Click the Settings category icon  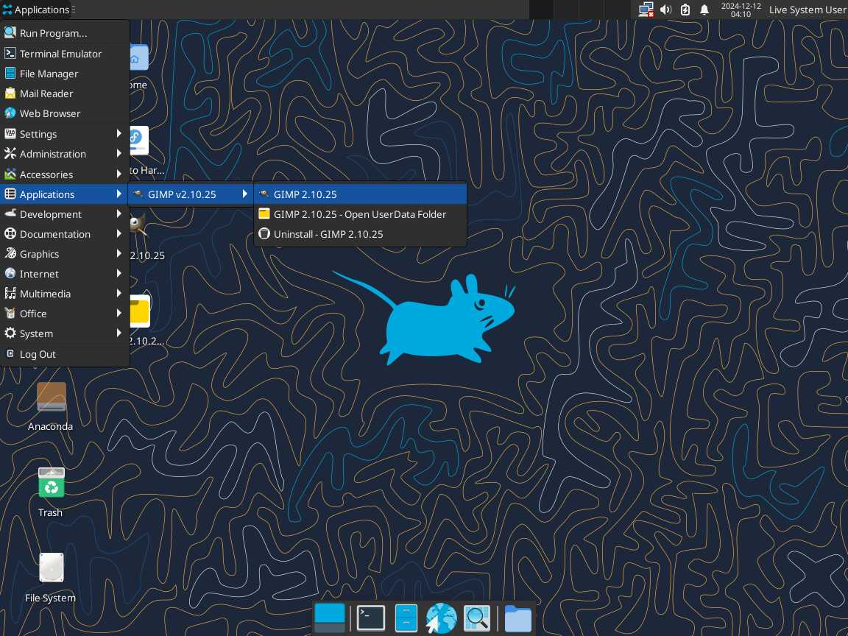(10, 133)
